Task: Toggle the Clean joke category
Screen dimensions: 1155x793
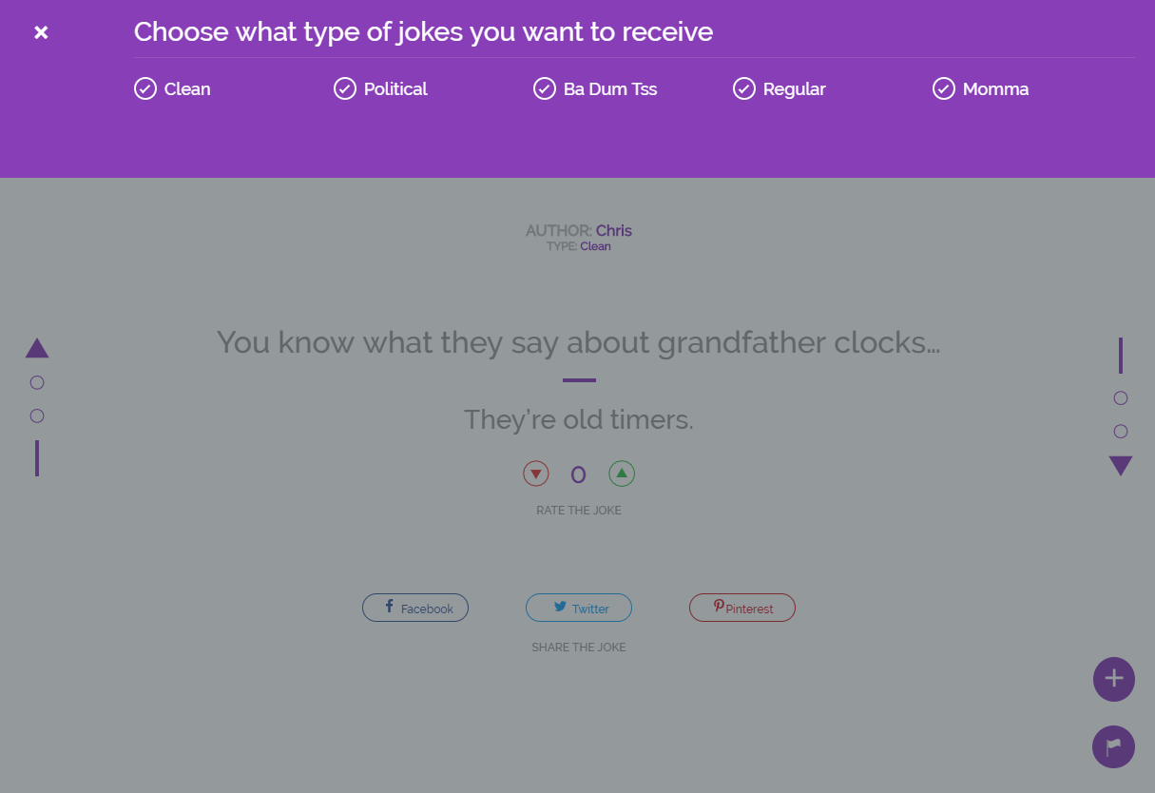Action: point(144,87)
